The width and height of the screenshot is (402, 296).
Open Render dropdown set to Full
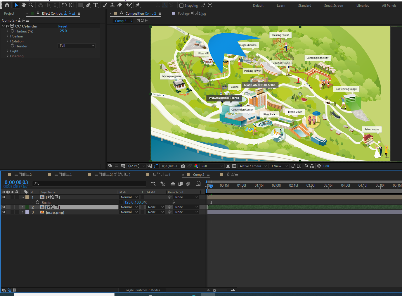77,46
